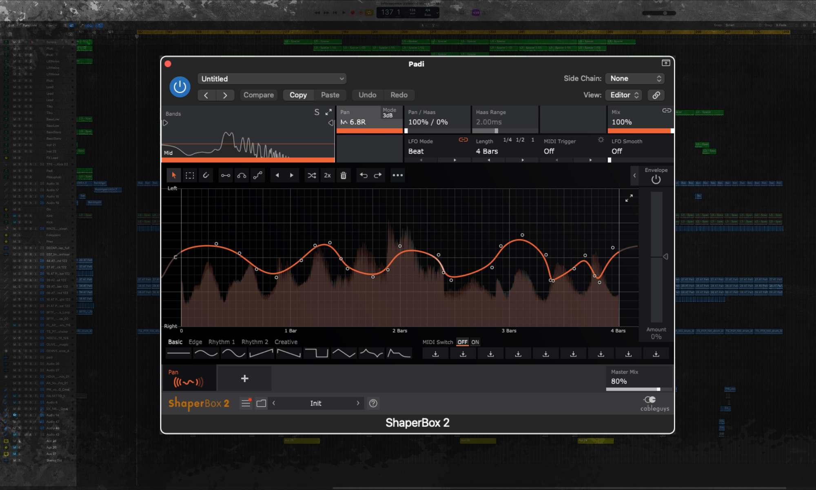Open the View Editor dropdown

[x=623, y=95]
